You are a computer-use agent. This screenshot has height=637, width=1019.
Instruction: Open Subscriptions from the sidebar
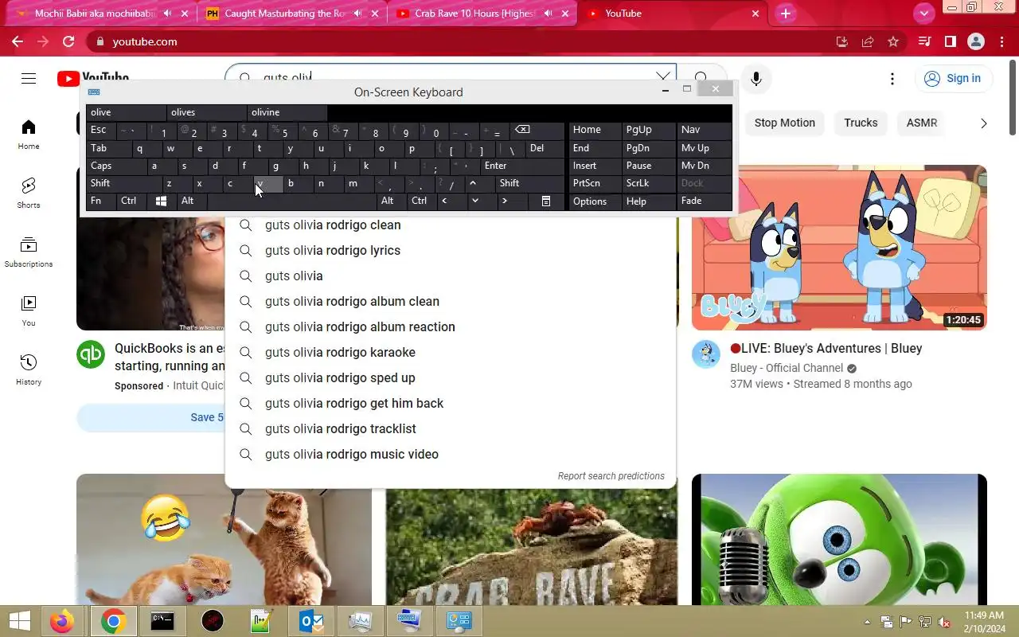(29, 252)
